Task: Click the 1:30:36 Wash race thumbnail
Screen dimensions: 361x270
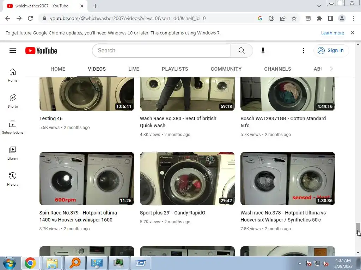Action: pyautogui.click(x=288, y=178)
